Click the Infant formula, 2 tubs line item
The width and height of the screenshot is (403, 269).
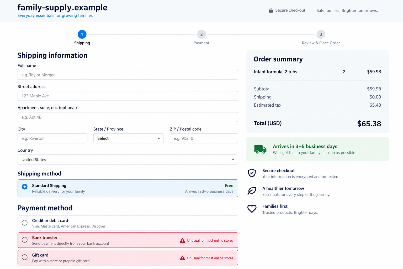317,72
